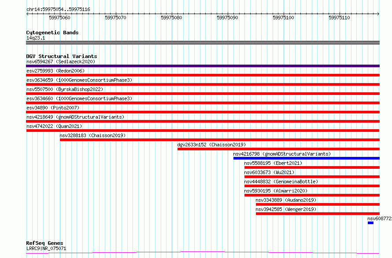This screenshot has width=392, height=258.
Task: Open the RefSeq Genes track heading
Action: 45,243
